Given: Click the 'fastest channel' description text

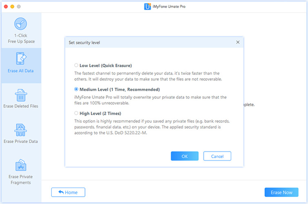Looking at the screenshot, I should pos(148,76).
